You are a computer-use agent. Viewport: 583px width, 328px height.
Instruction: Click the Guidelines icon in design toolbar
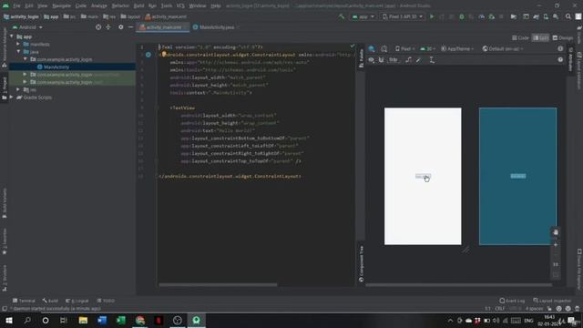click(432, 60)
